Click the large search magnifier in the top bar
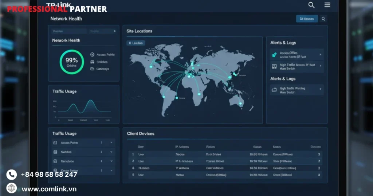The width and height of the screenshot is (373, 196). (x=311, y=5)
